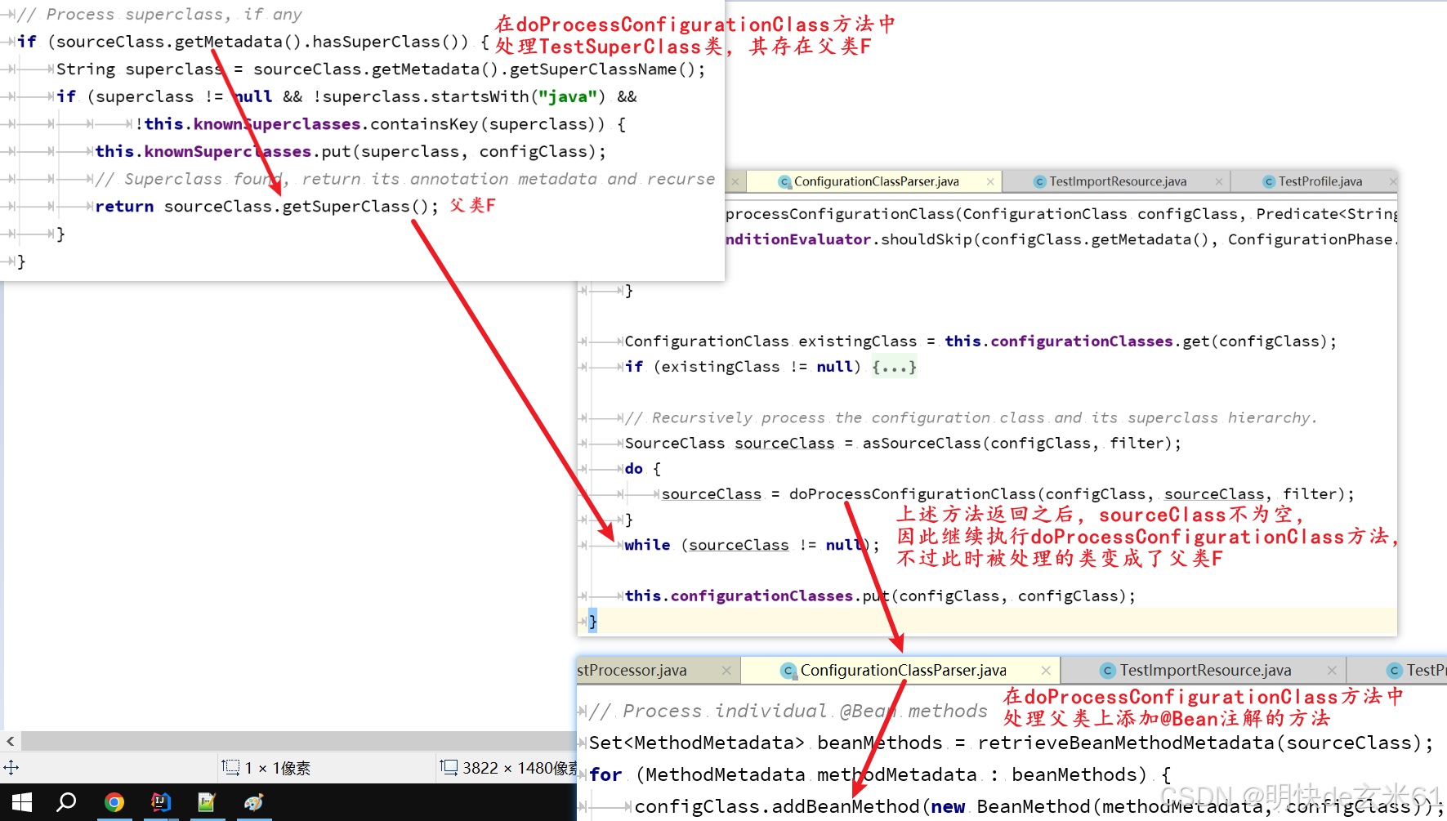Viewport: 1447px width, 821px height.
Task: Select upper ConfigurationClassParser.java tab
Action: click(x=876, y=181)
